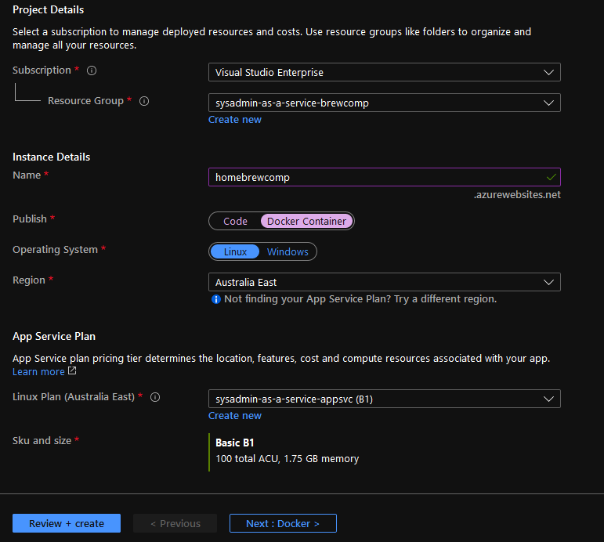The image size is (604, 542).
Task: Click Create new under Linux Plan
Action: (x=235, y=416)
